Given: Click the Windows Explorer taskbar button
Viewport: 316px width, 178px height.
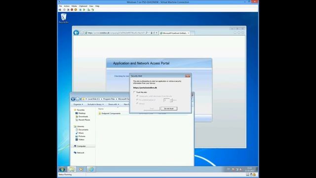Looking at the screenshot, I should [72, 169].
